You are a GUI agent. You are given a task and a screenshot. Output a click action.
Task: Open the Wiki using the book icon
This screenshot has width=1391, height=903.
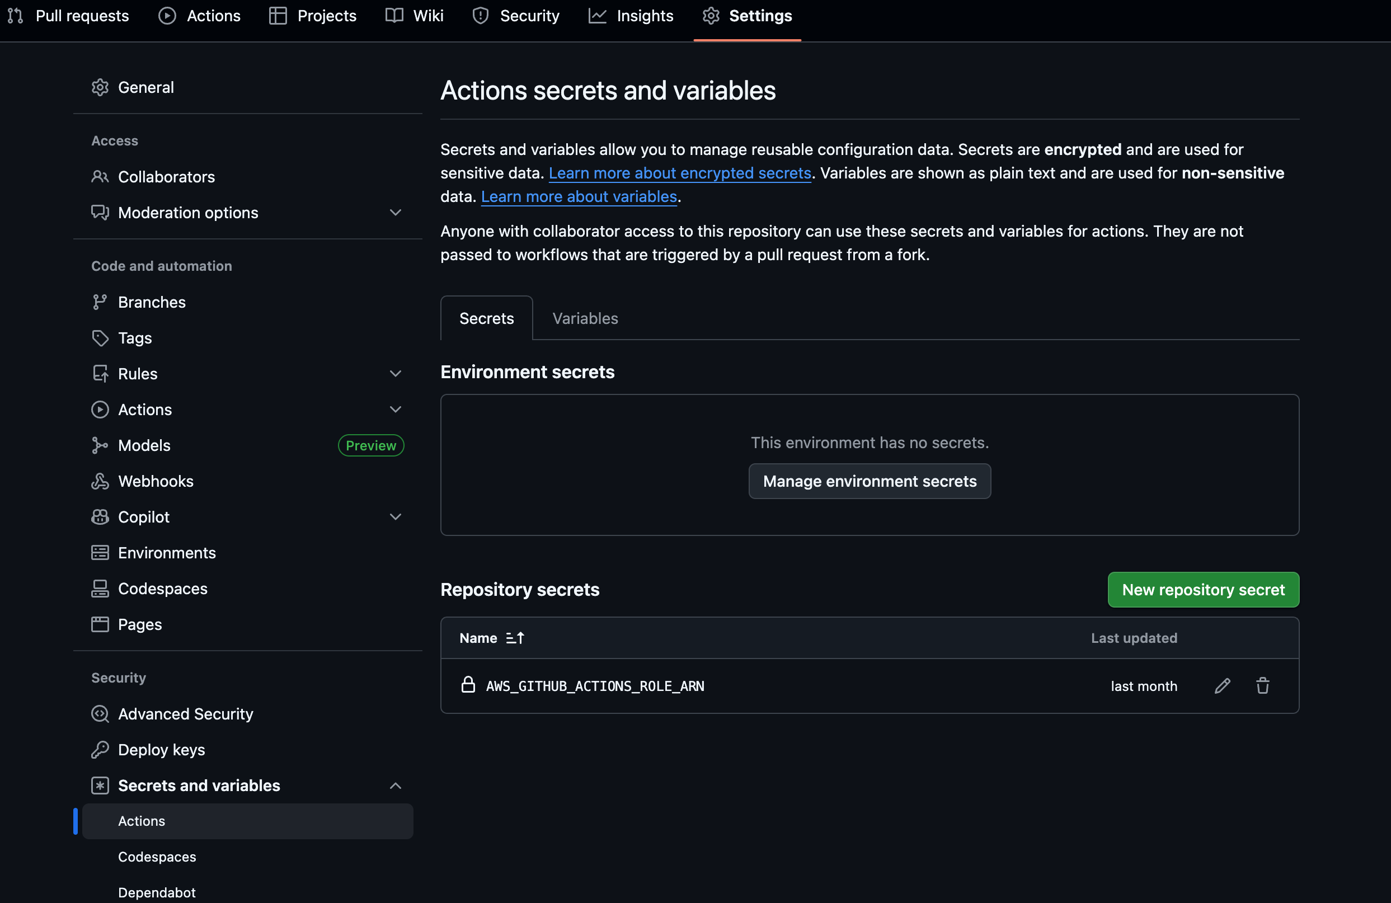tap(394, 16)
